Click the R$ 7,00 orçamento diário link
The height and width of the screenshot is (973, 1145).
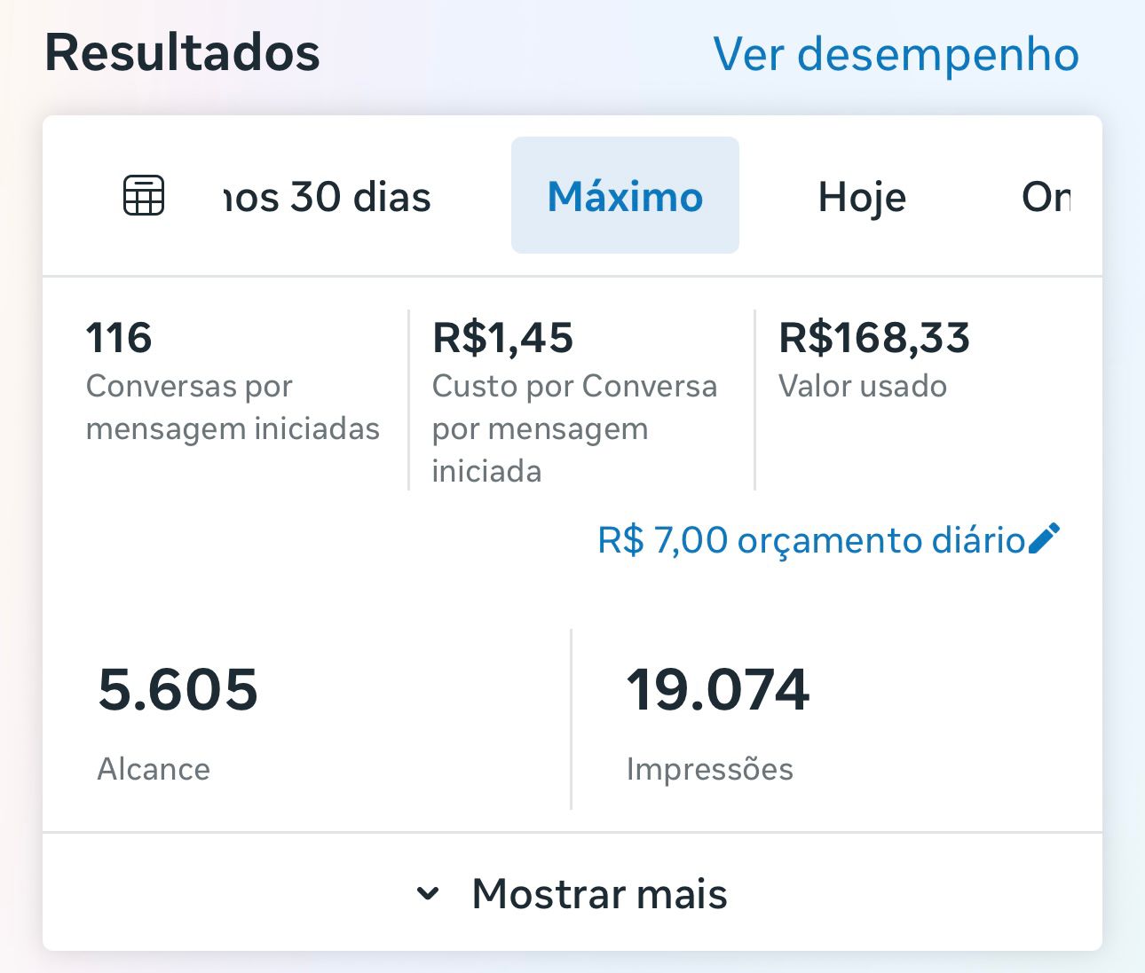pos(811,540)
